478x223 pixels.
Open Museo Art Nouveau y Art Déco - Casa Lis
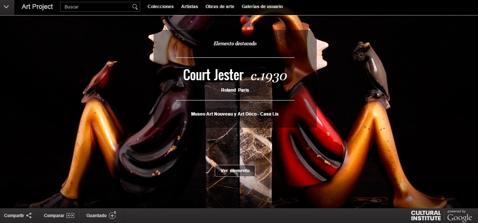point(235,114)
